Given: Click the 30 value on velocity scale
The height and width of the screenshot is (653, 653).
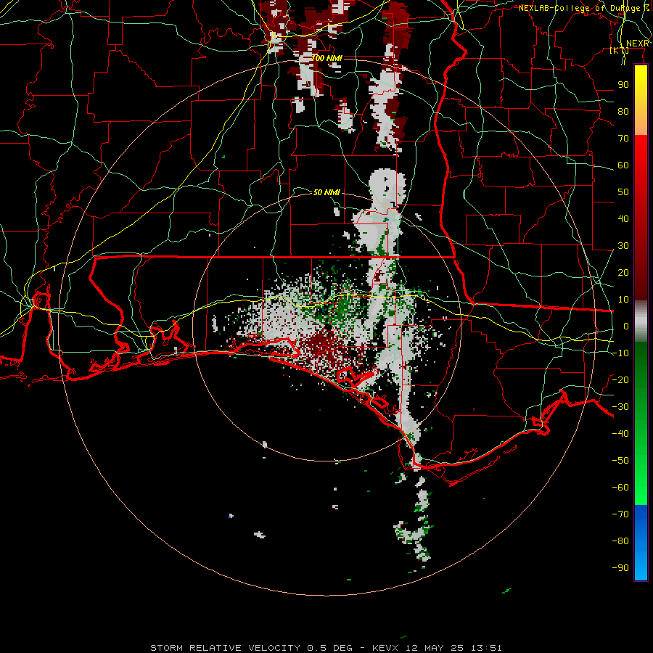Looking at the screenshot, I should (x=623, y=246).
